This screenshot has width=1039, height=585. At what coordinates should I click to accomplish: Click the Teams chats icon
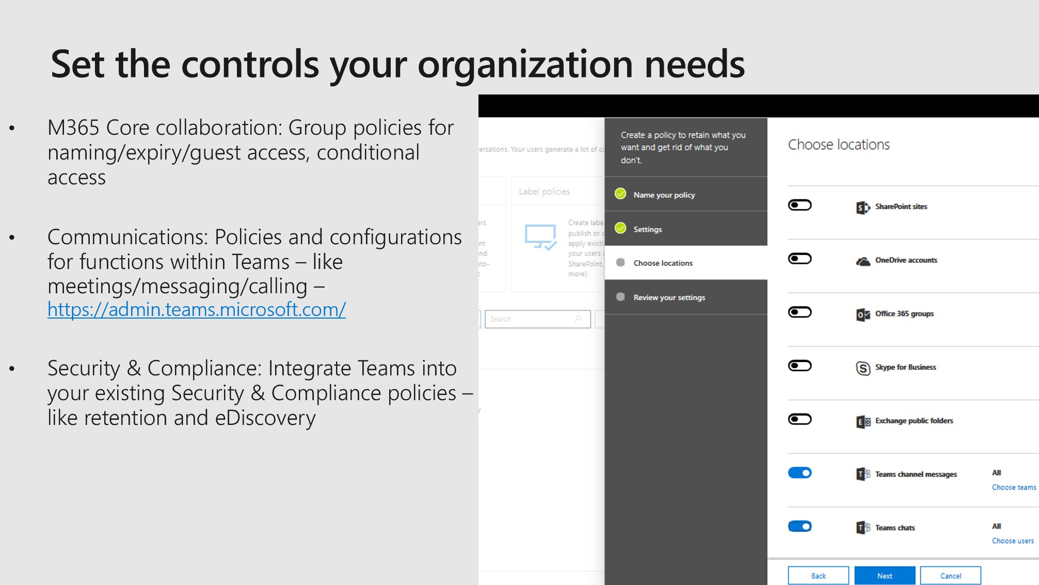[863, 528]
